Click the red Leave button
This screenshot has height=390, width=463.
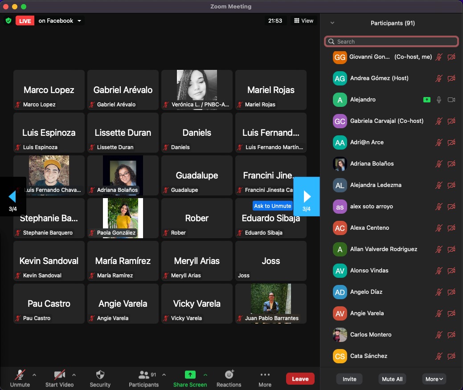point(300,379)
